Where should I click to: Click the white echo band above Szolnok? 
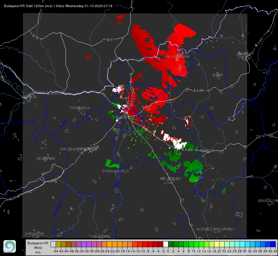[x=175, y=141]
